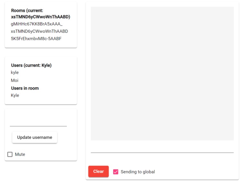Uncheck the Sending to global checkbox
The height and width of the screenshot is (184, 243).
click(x=116, y=172)
